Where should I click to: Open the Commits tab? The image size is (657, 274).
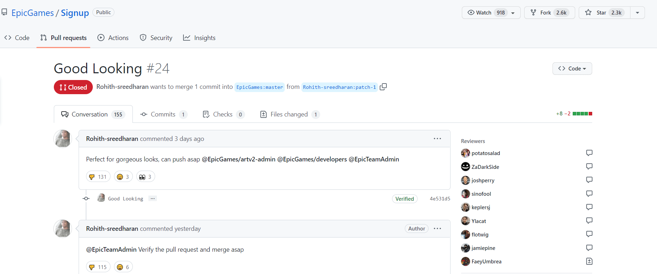point(163,114)
